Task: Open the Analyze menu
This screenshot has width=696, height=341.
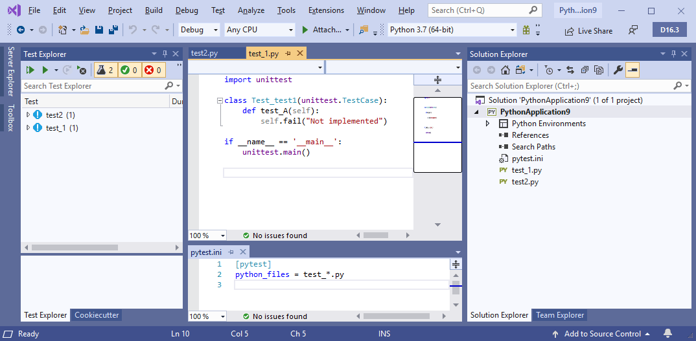Action: coord(251,10)
